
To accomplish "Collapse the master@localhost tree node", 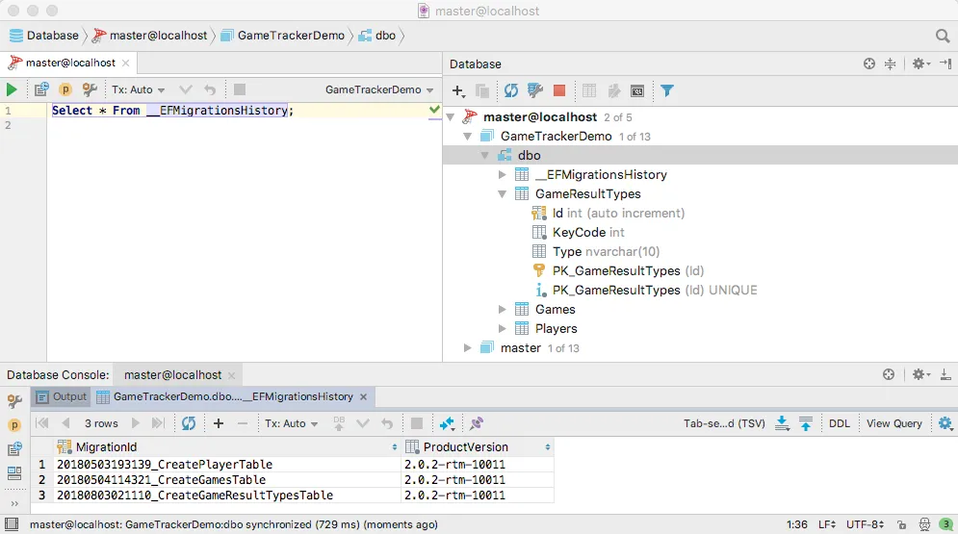I will (x=451, y=116).
